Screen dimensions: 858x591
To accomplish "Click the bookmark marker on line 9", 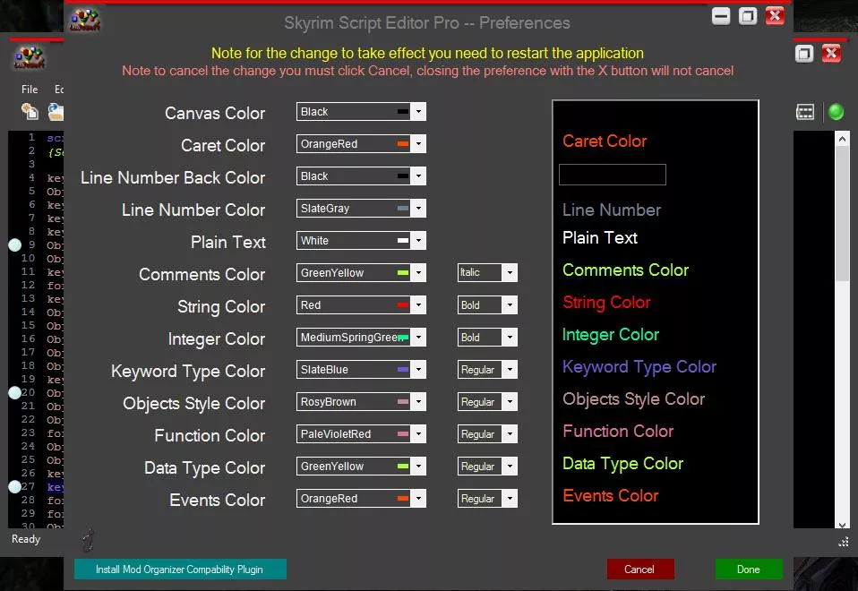I will (14, 244).
